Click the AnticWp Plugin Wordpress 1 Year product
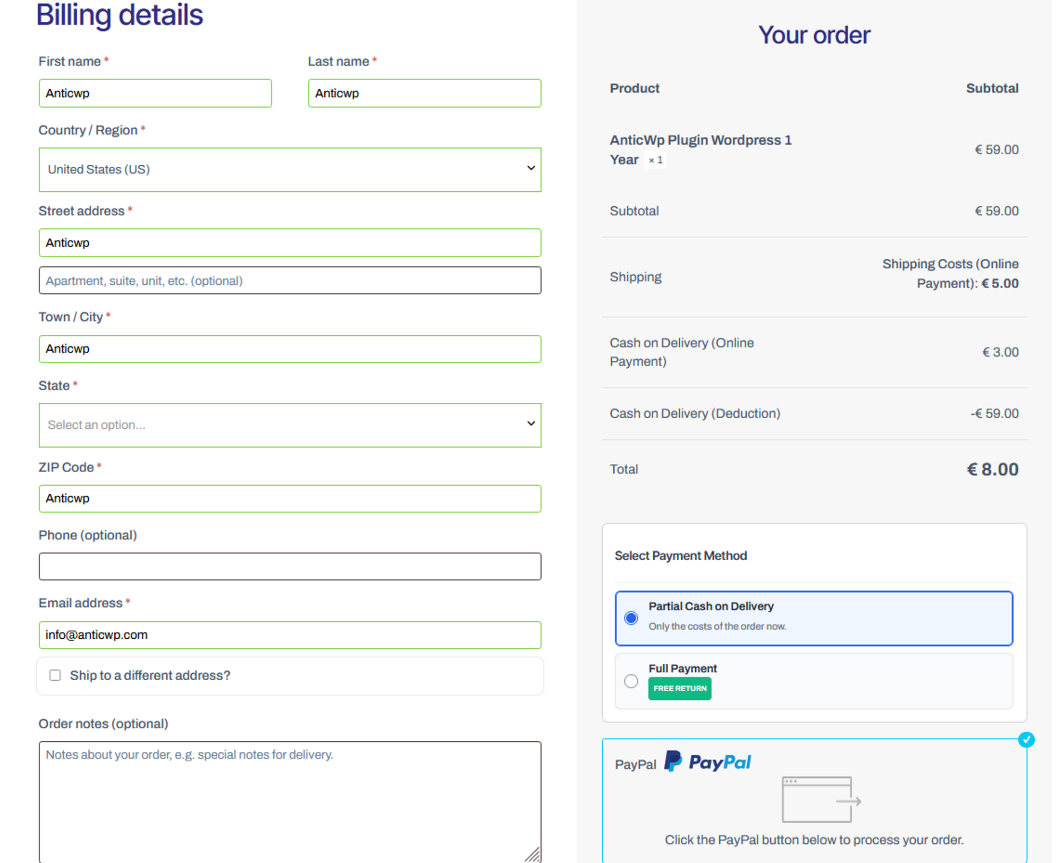 pos(700,140)
